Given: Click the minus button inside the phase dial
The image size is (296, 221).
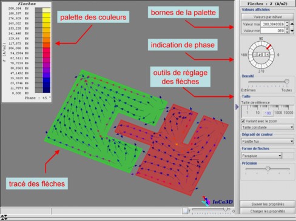Looking at the screenshot, I should pyautogui.click(x=255, y=54).
